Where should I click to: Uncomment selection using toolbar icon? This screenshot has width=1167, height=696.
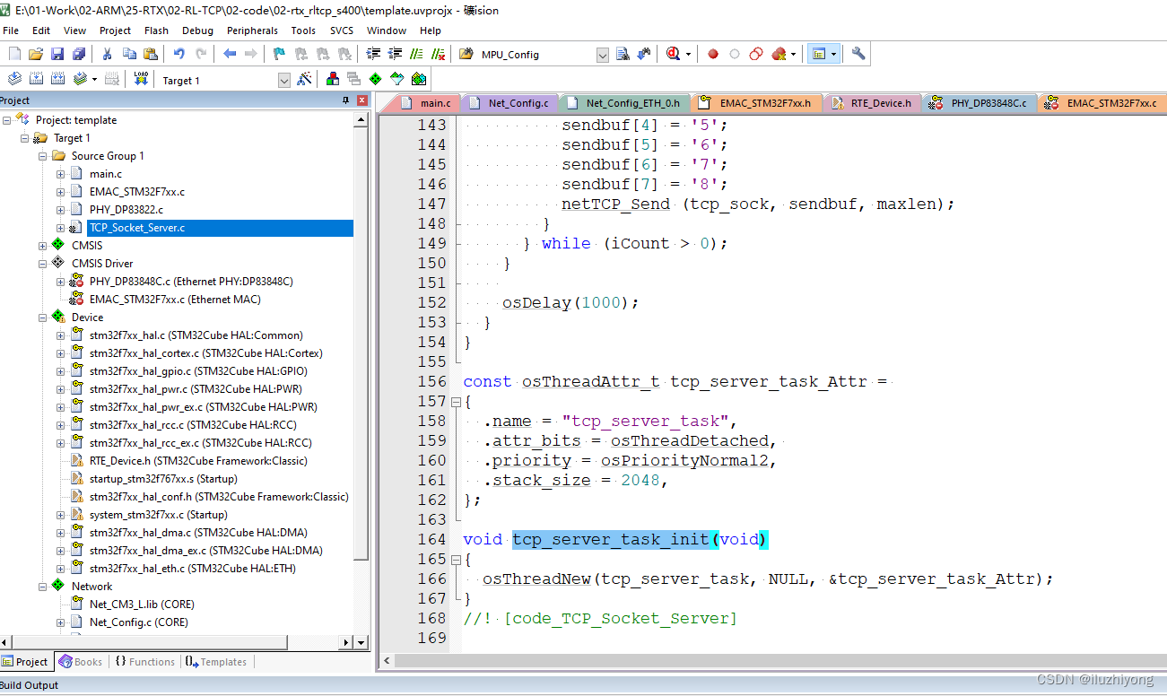coord(438,54)
